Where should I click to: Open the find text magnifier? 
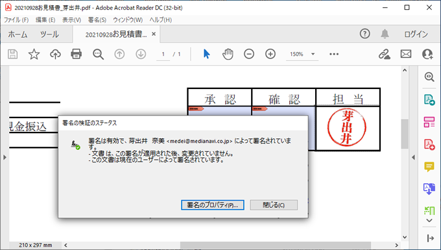coord(98,54)
